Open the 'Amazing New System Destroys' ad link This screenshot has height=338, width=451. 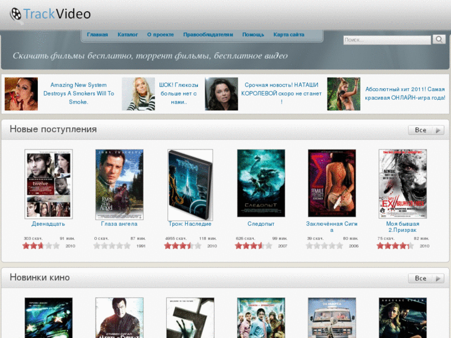(x=79, y=94)
